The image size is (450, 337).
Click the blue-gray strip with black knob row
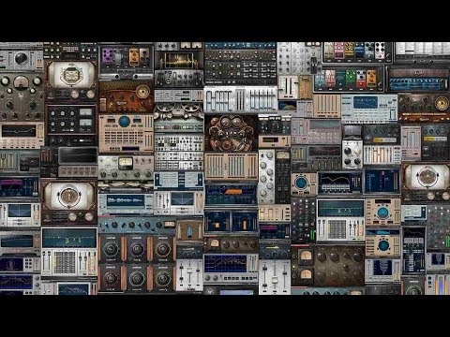[137, 225]
